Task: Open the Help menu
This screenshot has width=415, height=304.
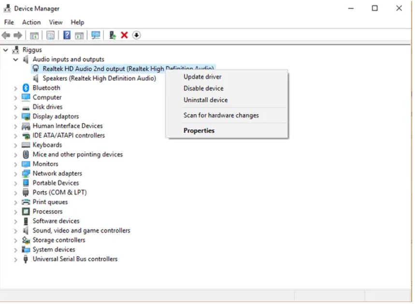Action: pyautogui.click(x=77, y=22)
